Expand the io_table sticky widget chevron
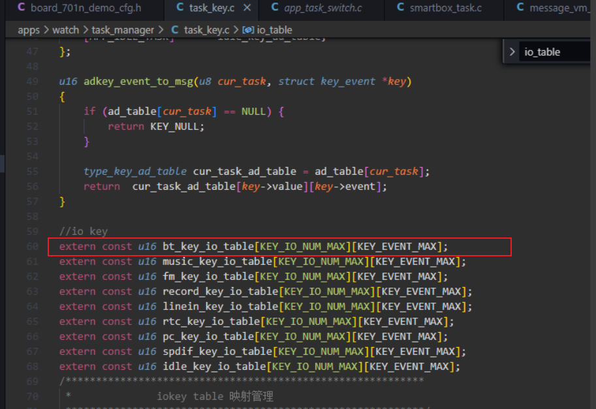Image resolution: width=596 pixels, height=409 pixels. (x=512, y=52)
